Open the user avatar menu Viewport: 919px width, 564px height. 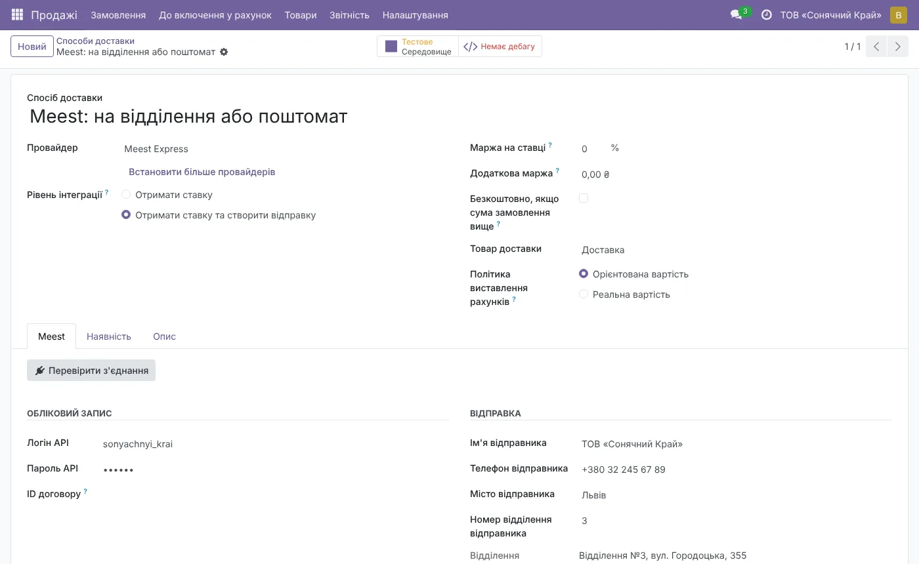tap(898, 14)
